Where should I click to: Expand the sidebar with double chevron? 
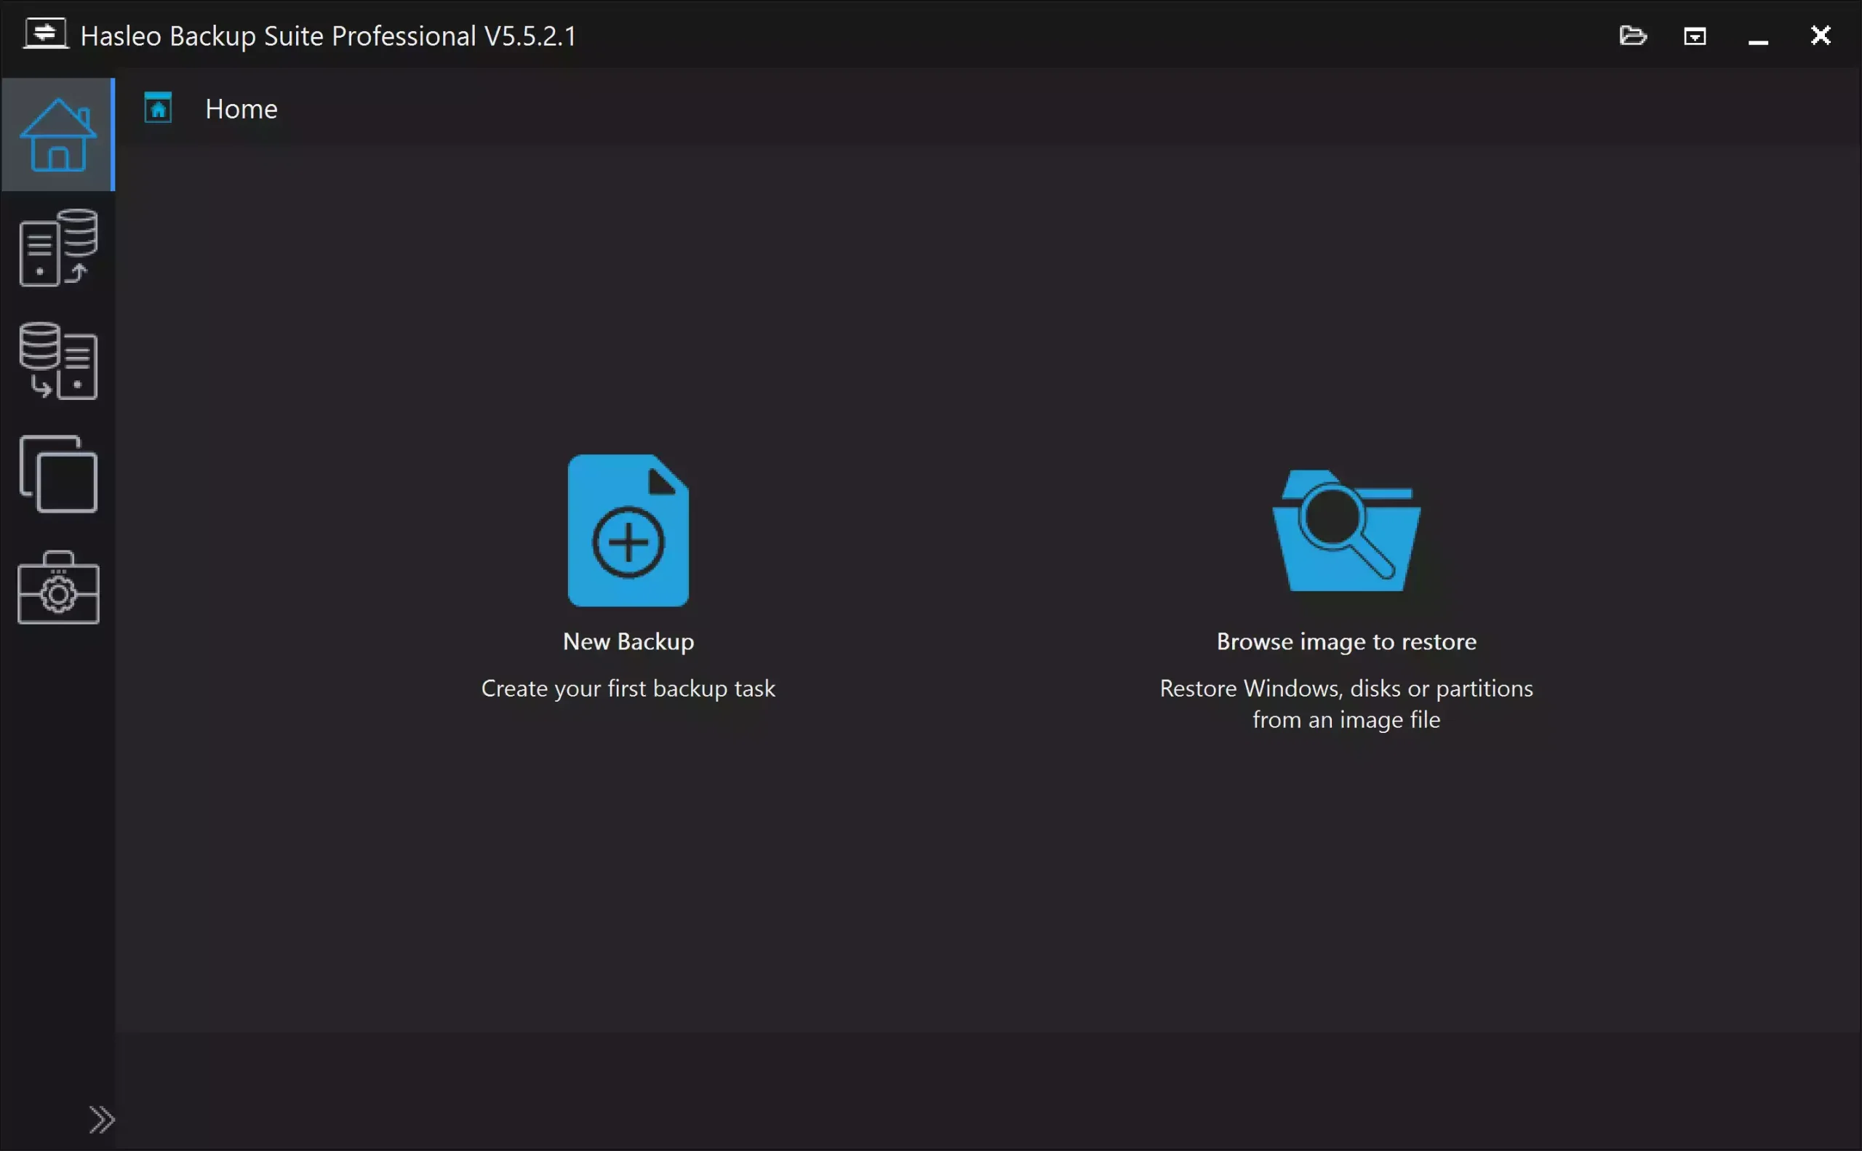pyautogui.click(x=101, y=1120)
